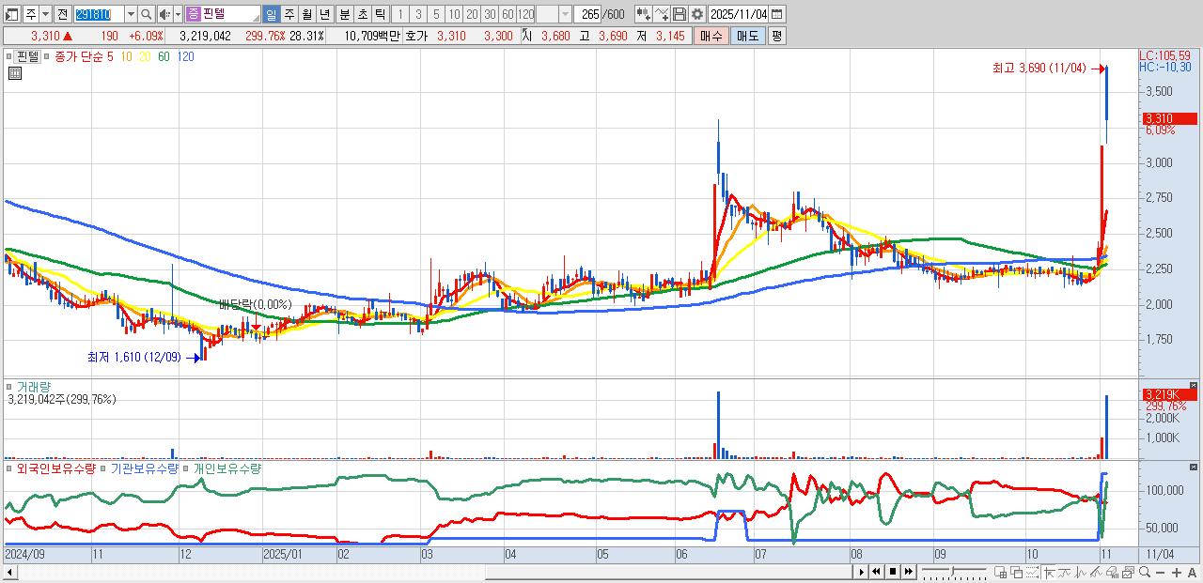The image size is (1203, 583).
Task: Click the crosshair arrow cursor icon
Action: (1048, 572)
